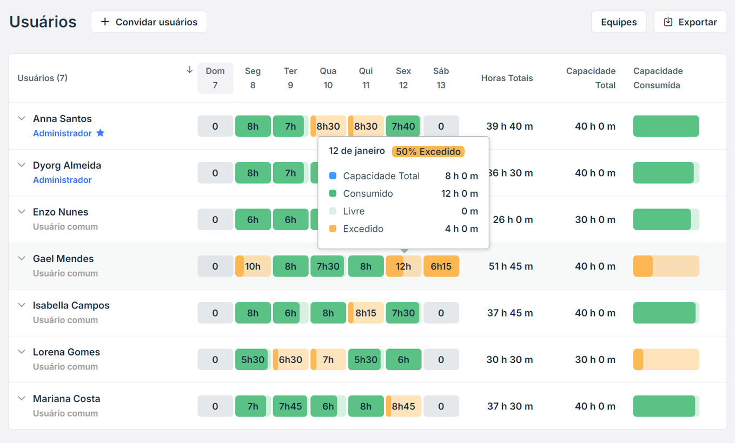The width and height of the screenshot is (735, 443).
Task: Click the Capacidade Total blue legend swatch
Action: (x=333, y=176)
